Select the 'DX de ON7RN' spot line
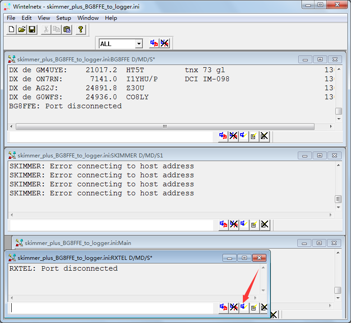Image resolution: width=351 pixels, height=323 pixels. [x=171, y=79]
